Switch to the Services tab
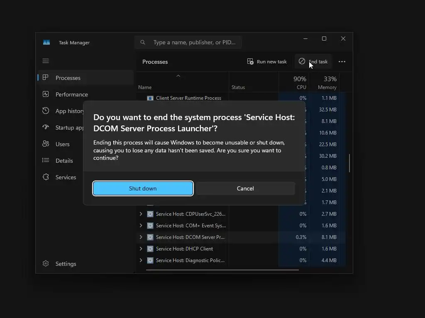425x318 pixels. 61,177
